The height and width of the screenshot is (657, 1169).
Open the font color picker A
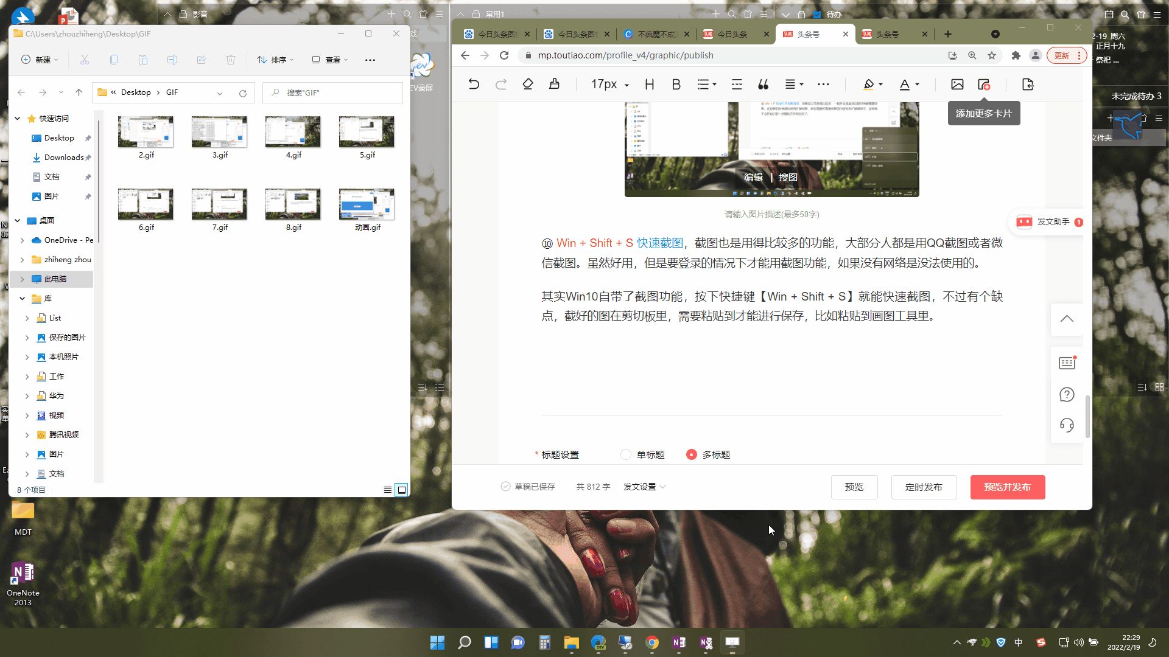click(905, 85)
